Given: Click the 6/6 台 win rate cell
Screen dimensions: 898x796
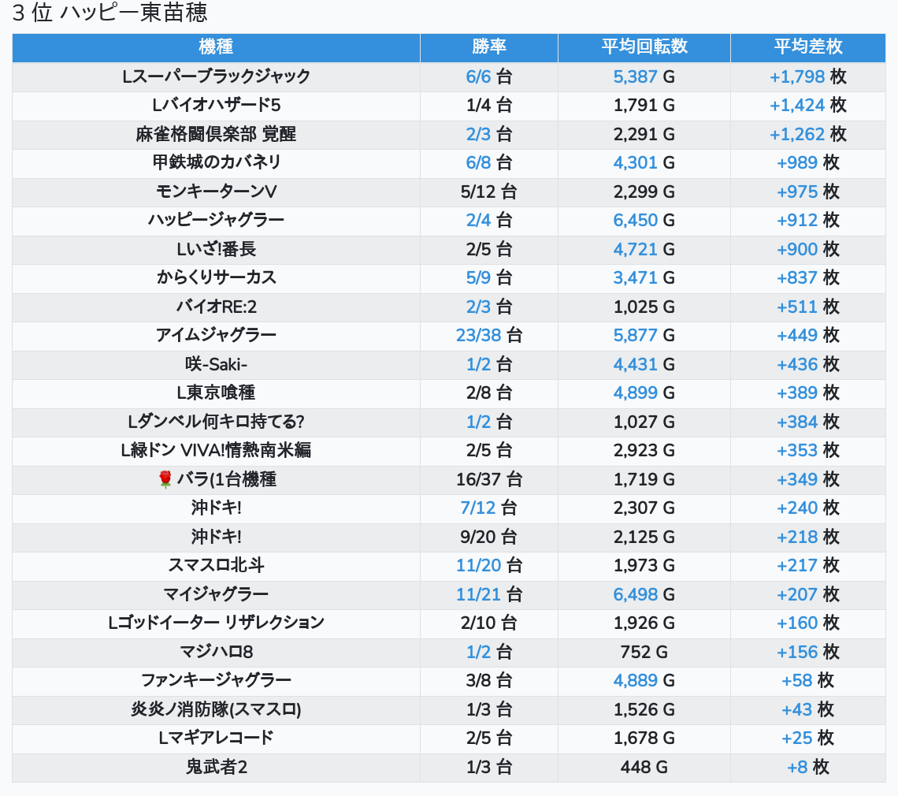Looking at the screenshot, I should click(x=489, y=76).
